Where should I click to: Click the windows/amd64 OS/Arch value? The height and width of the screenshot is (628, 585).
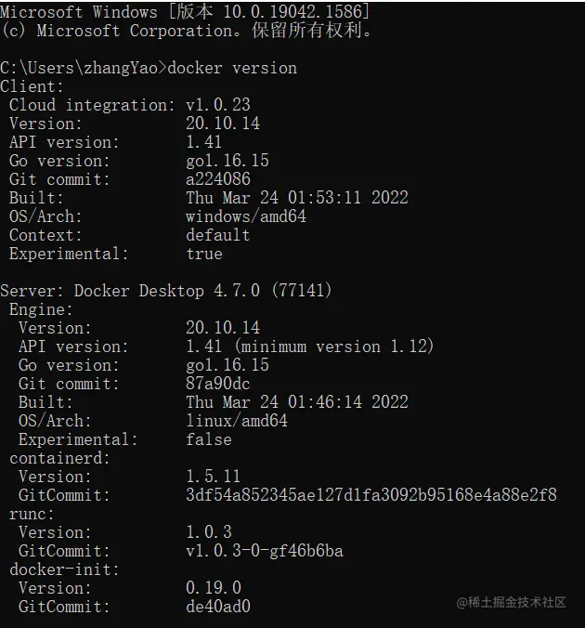pos(245,216)
